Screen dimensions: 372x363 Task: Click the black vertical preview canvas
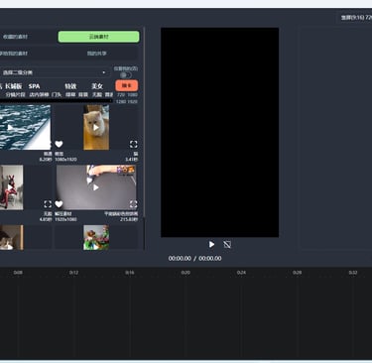tap(220, 132)
